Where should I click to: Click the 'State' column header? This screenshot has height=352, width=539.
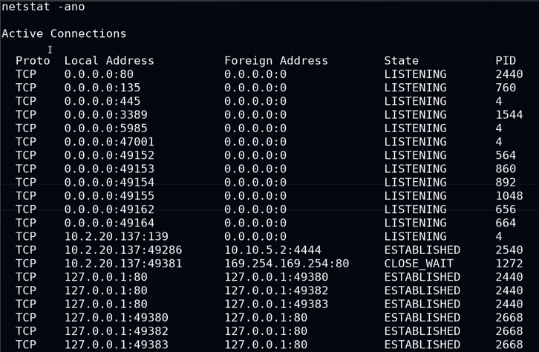click(401, 60)
